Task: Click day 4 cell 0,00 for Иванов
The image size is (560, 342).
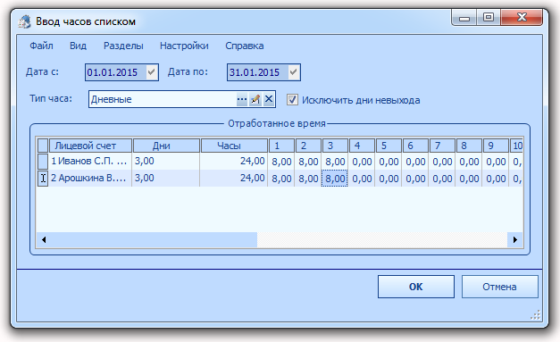Action: [x=362, y=162]
